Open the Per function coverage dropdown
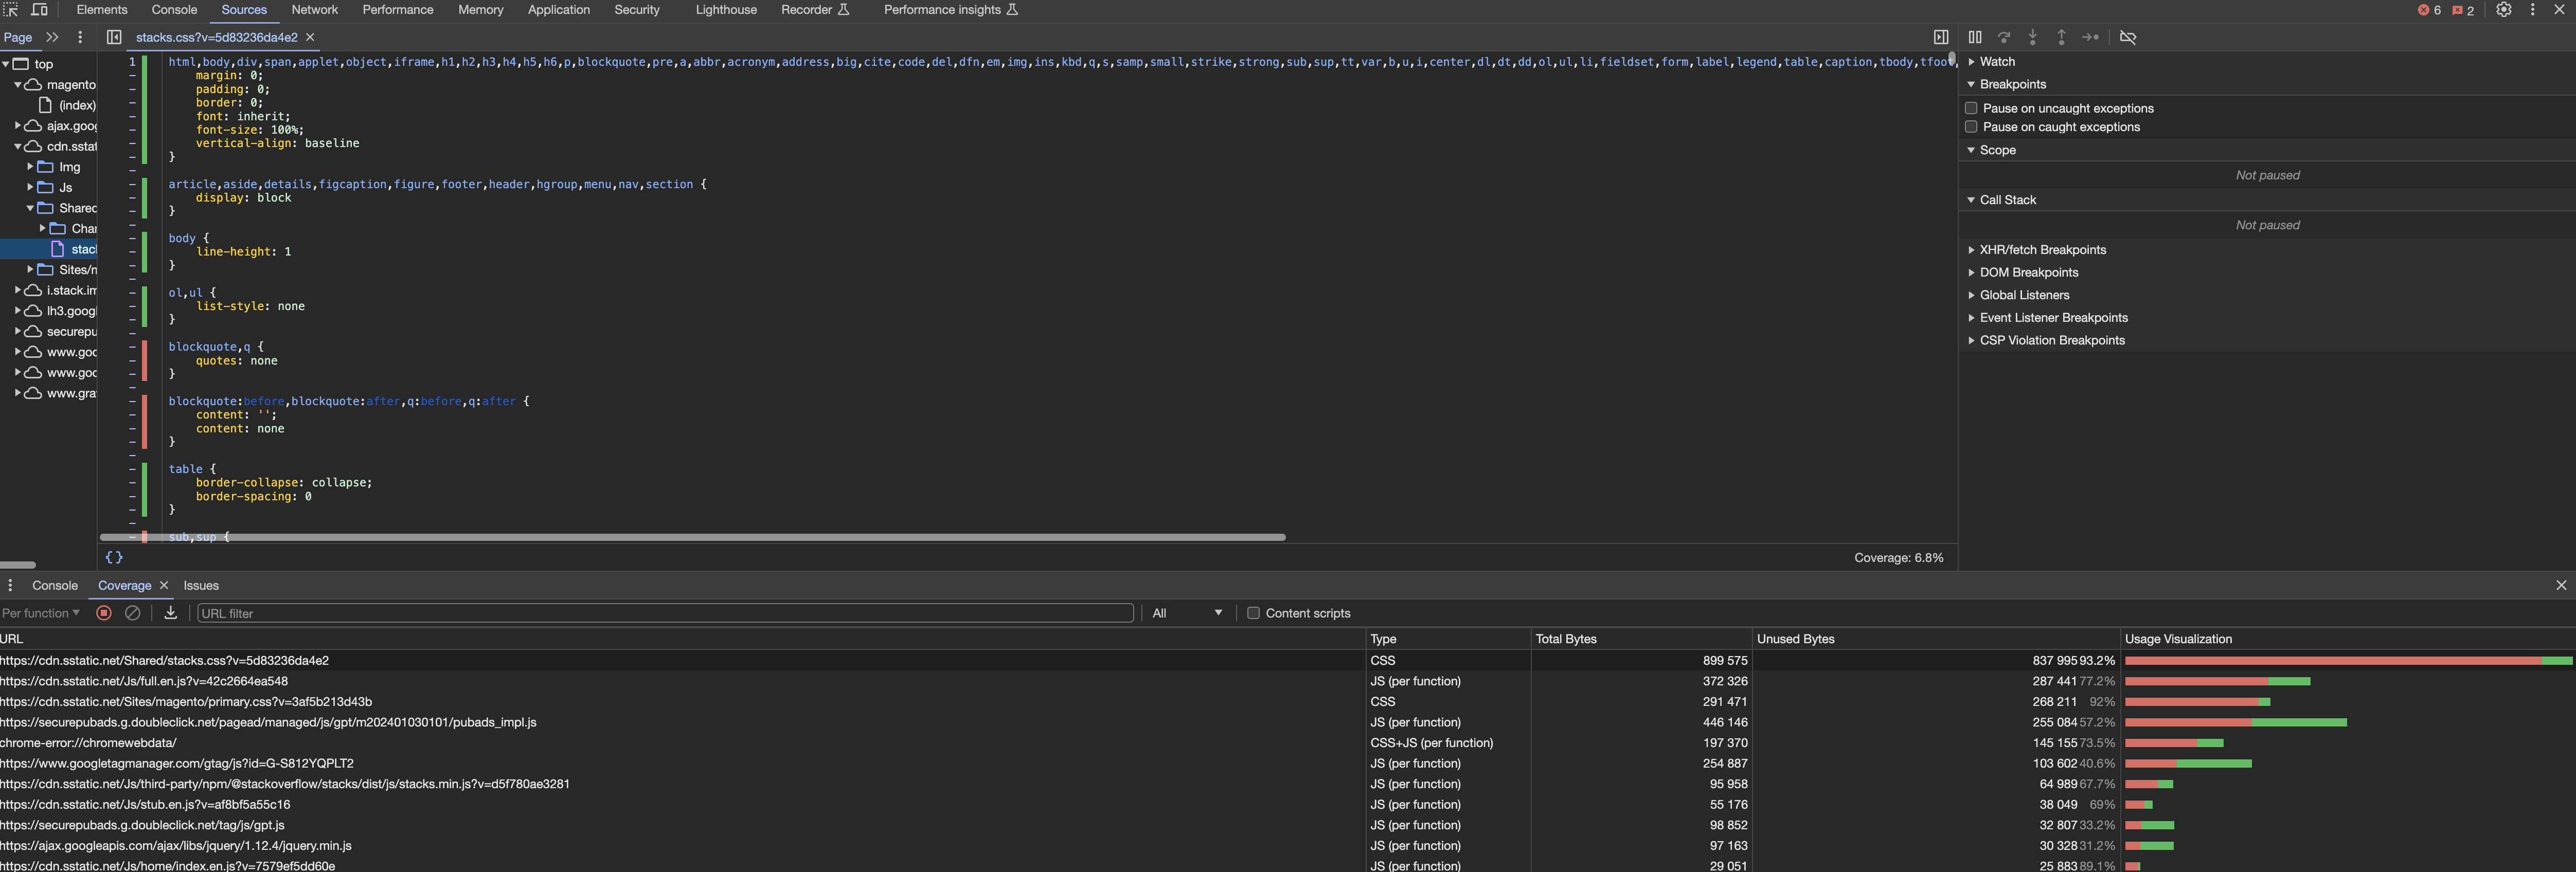This screenshot has height=872, width=2576. pyautogui.click(x=40, y=613)
